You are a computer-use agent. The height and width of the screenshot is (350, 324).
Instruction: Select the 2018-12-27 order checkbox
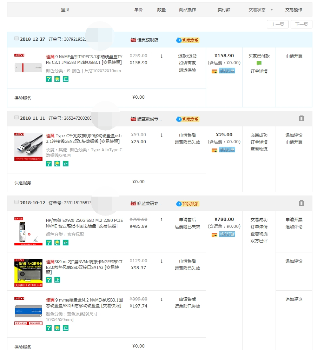[x=16, y=38]
